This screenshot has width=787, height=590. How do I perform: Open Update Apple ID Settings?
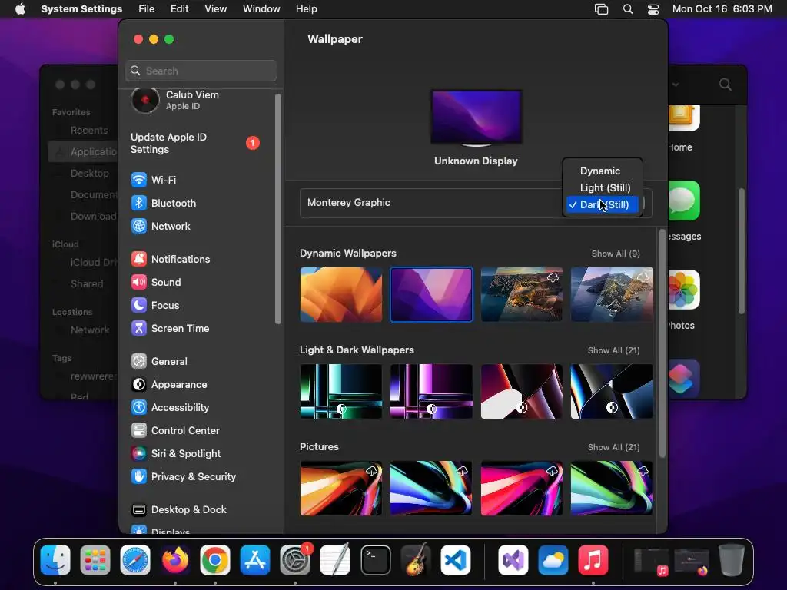click(194, 144)
